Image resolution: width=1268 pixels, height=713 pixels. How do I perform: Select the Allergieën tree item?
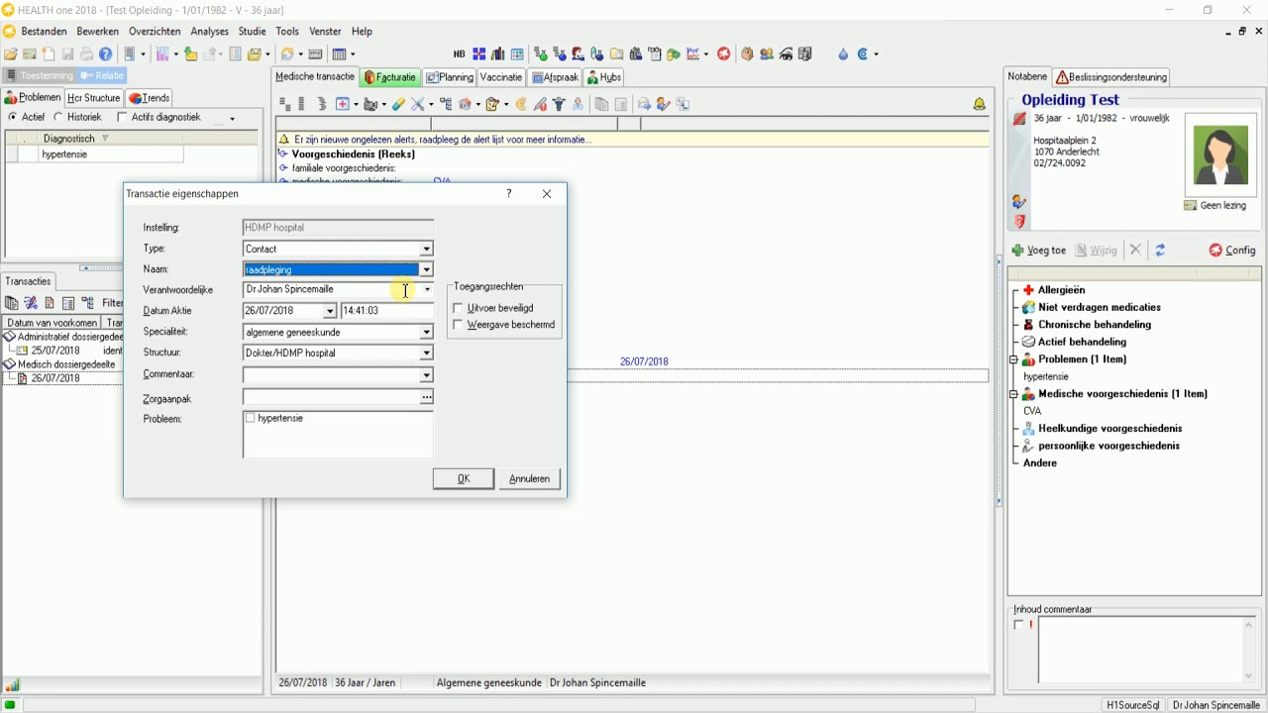[x=1061, y=290]
